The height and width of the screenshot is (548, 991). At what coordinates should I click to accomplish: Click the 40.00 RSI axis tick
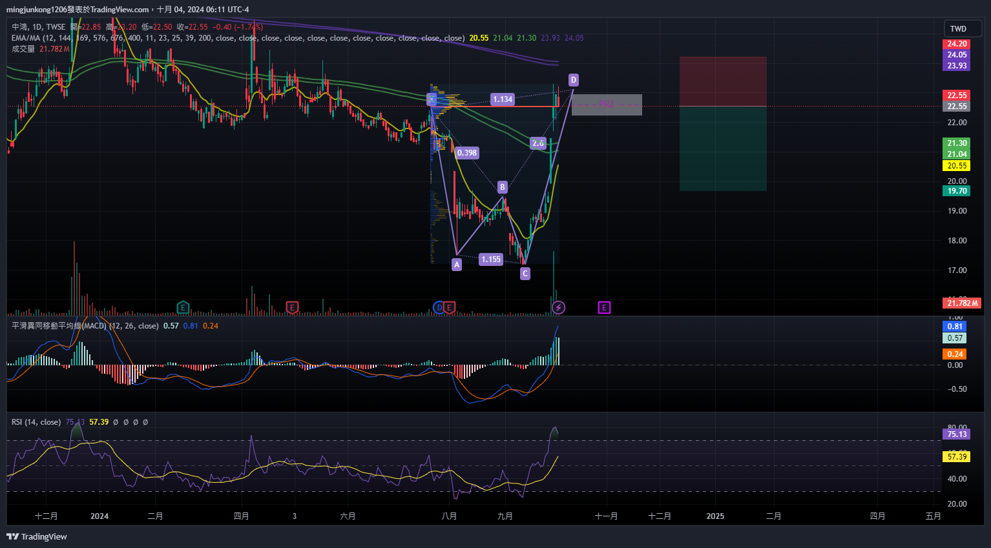tap(957, 479)
